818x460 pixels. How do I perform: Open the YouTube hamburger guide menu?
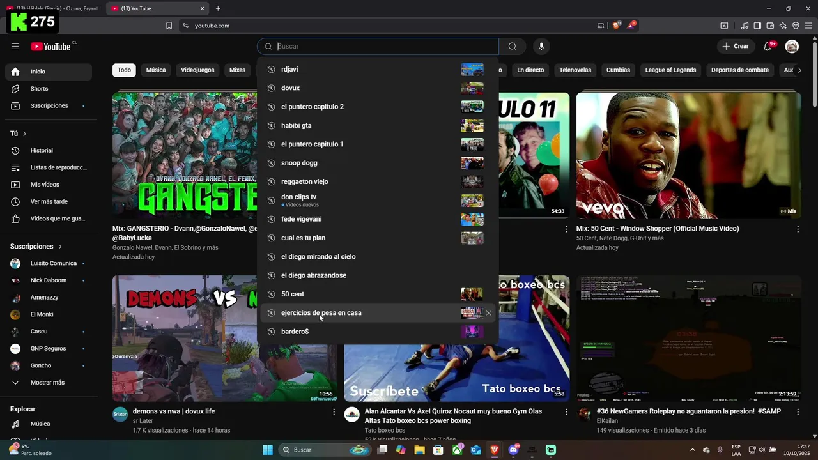[15, 46]
